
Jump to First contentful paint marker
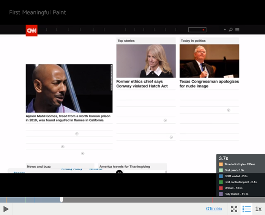pos(41,200)
